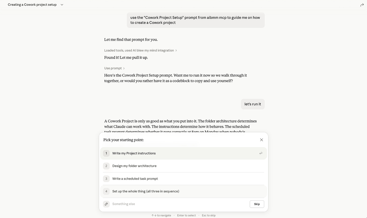The image size is (367, 218).
Task: Expand the "Loaded tools, used AI blew my mind integration" details
Action: [x=140, y=50]
